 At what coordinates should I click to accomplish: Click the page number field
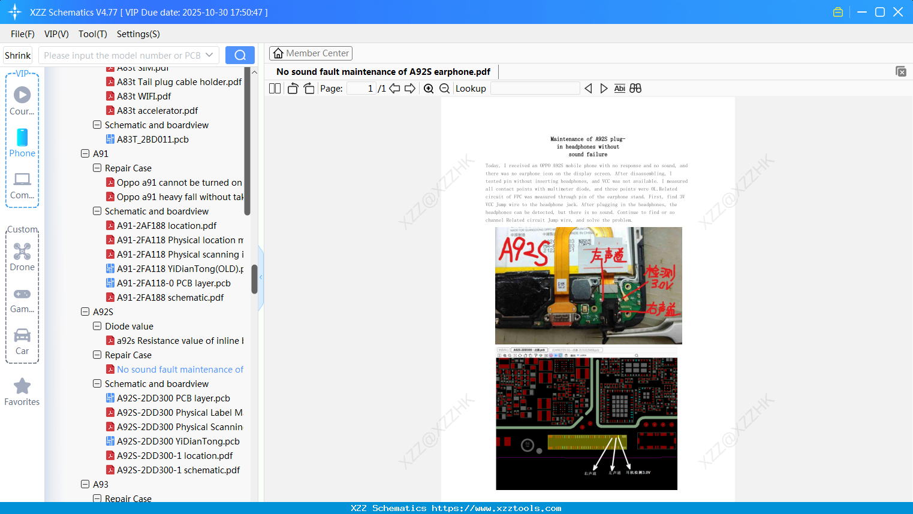pos(361,89)
